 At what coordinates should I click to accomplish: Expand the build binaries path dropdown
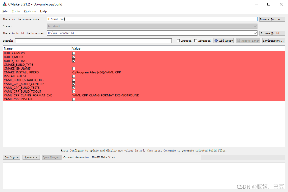click(256, 33)
